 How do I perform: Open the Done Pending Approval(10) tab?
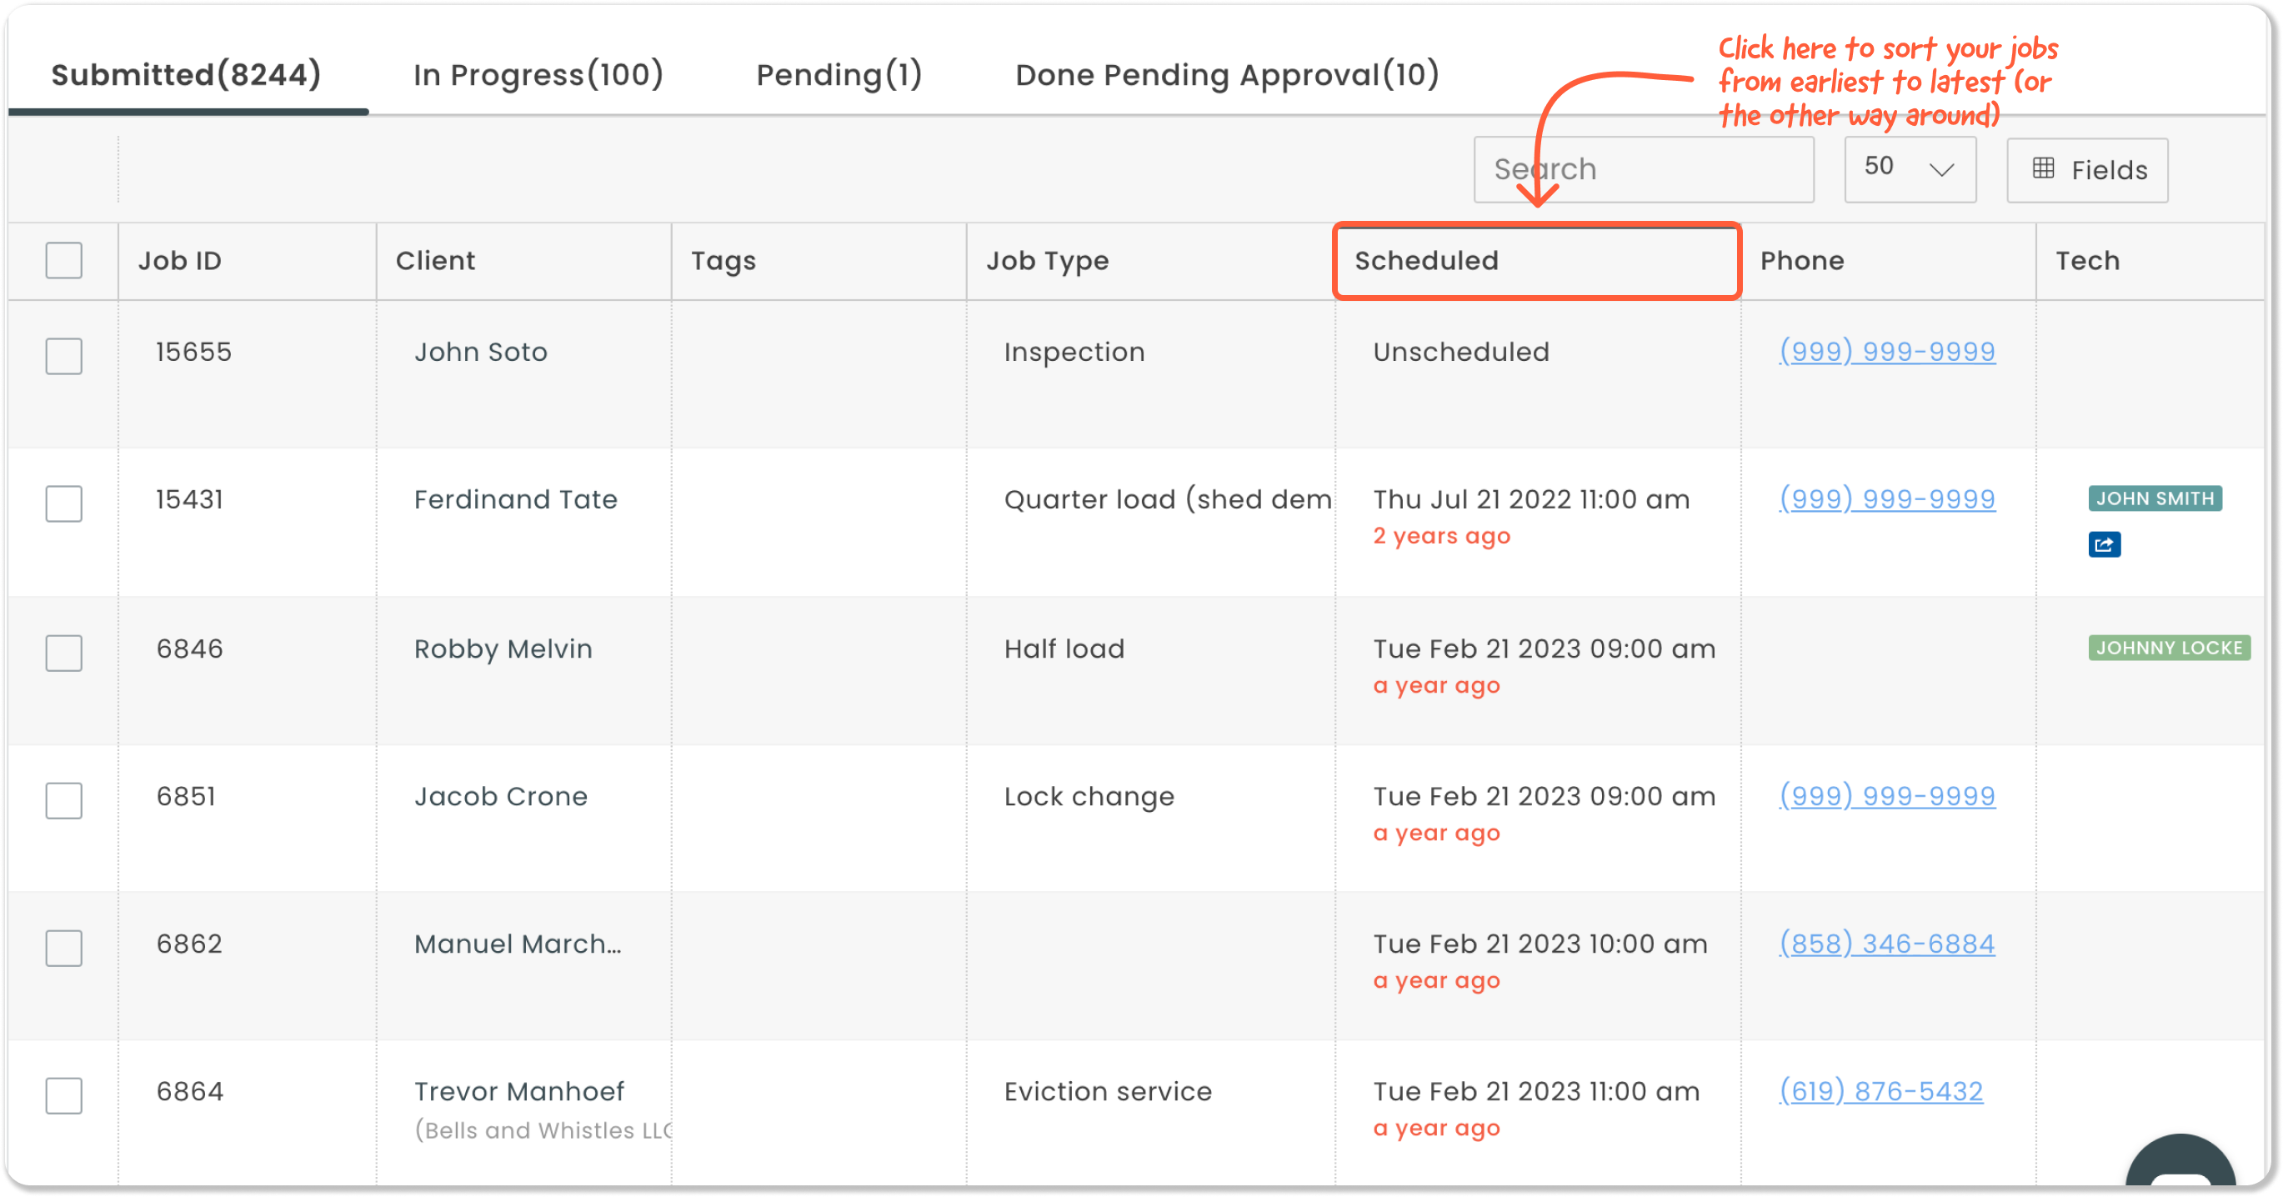[1227, 74]
